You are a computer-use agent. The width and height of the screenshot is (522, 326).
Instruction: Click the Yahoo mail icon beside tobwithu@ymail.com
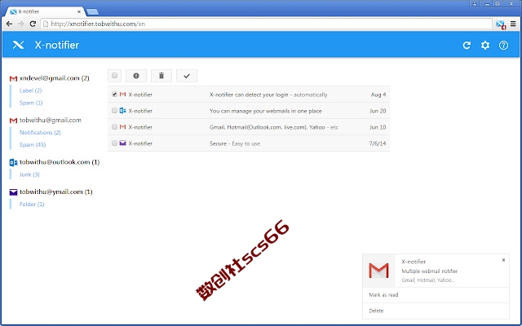[13, 192]
